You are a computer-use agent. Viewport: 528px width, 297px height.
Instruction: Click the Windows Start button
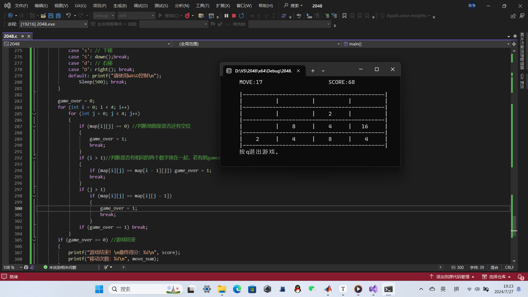[99, 289]
